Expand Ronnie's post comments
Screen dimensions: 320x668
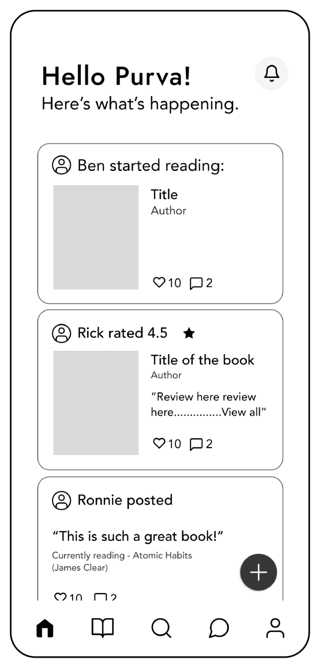coord(100,596)
